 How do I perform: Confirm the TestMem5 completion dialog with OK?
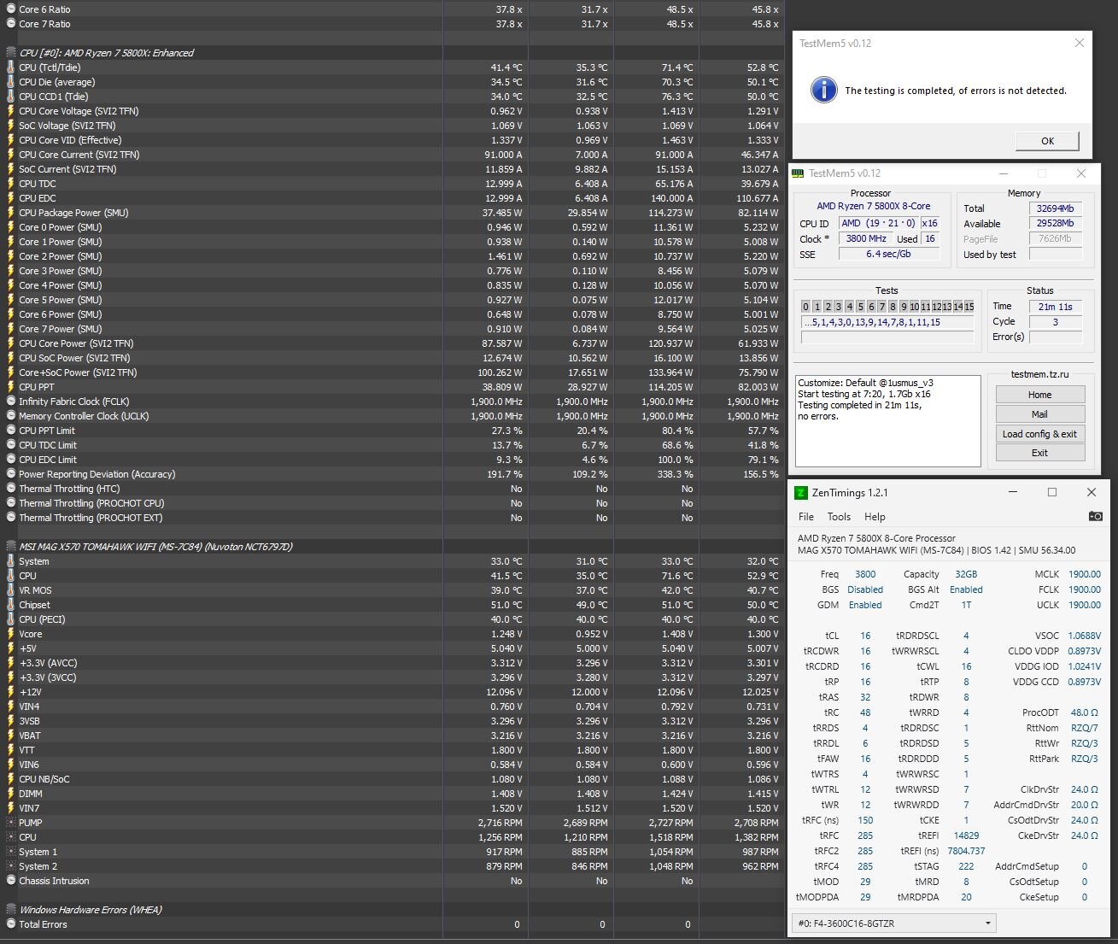1047,141
